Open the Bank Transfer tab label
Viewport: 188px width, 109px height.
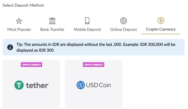point(52,29)
